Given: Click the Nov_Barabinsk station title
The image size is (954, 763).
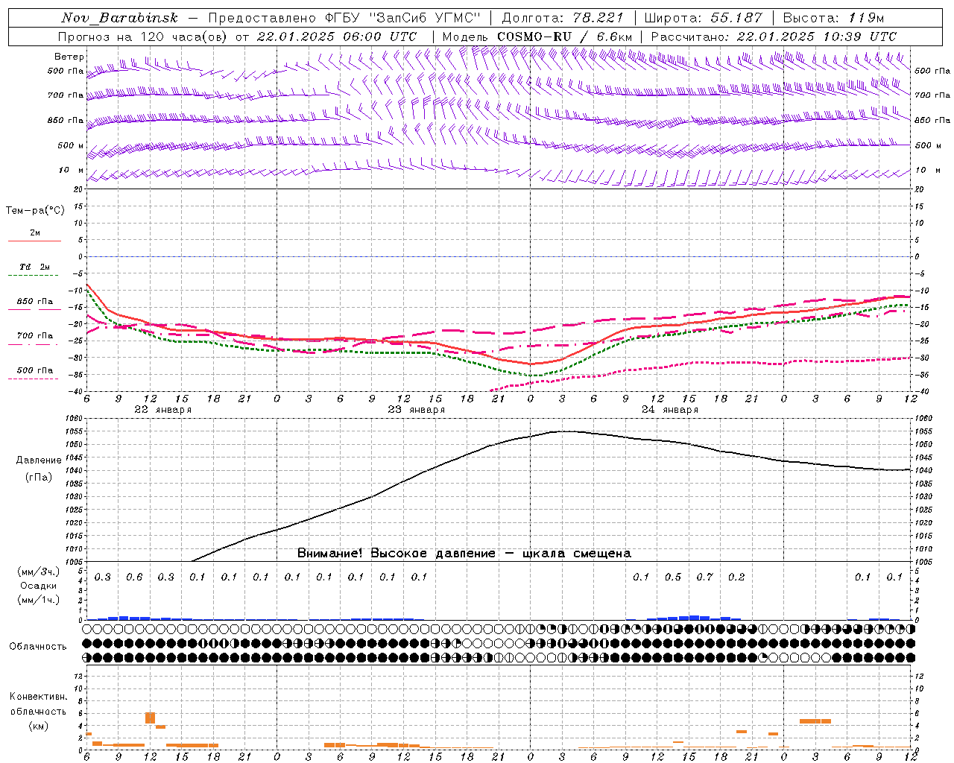Looking at the screenshot, I should point(119,18).
